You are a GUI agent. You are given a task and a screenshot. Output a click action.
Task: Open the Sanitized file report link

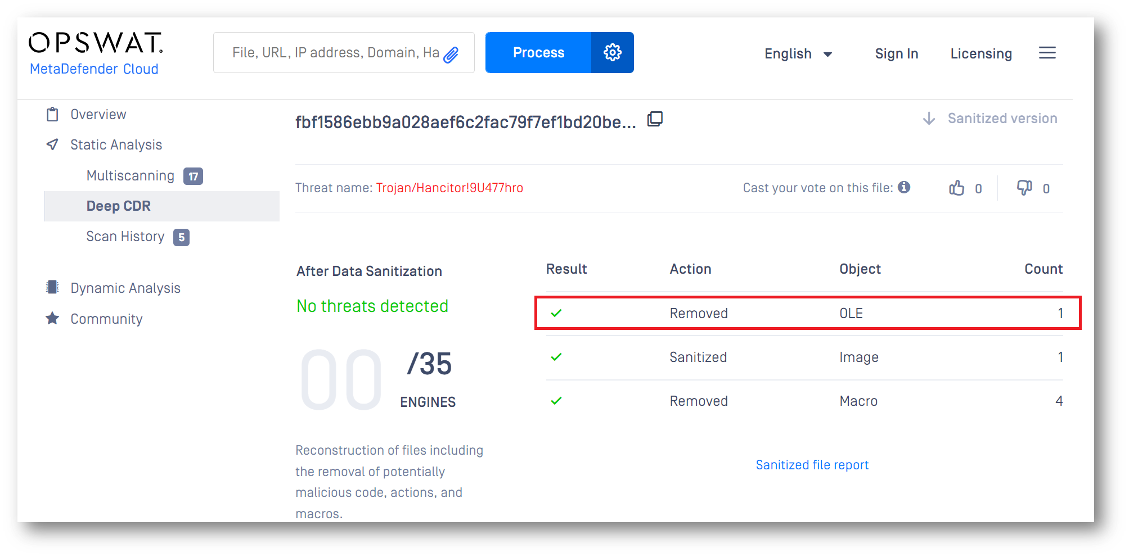point(812,465)
